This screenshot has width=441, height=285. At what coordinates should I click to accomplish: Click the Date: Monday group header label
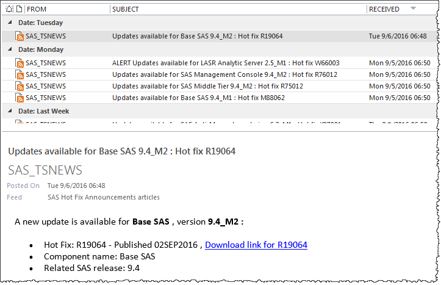click(x=41, y=49)
